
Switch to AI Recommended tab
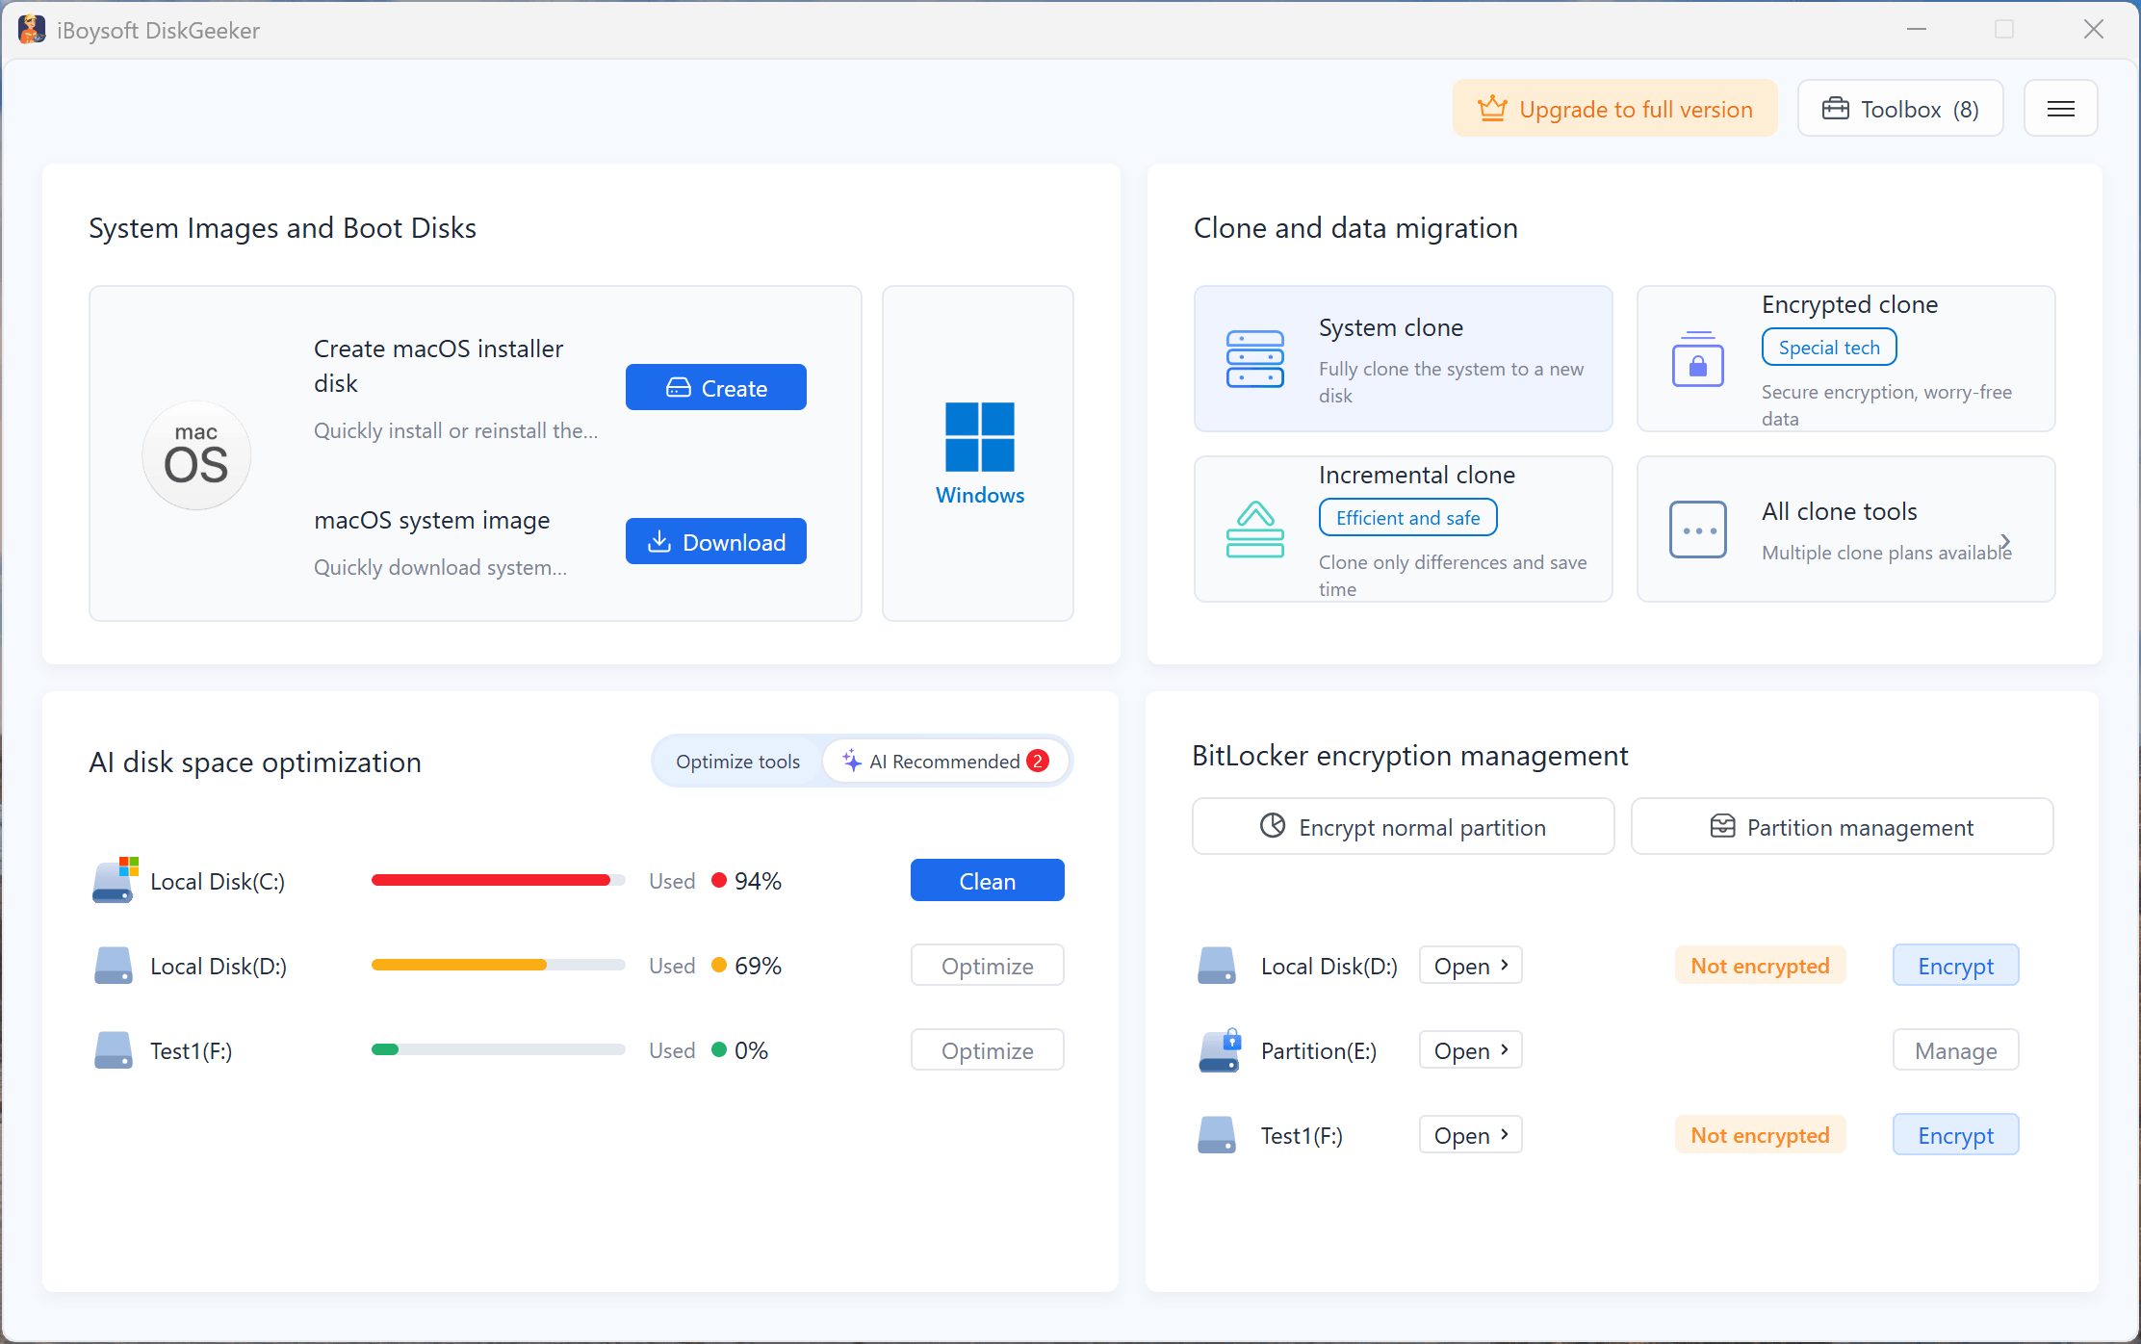click(x=946, y=762)
